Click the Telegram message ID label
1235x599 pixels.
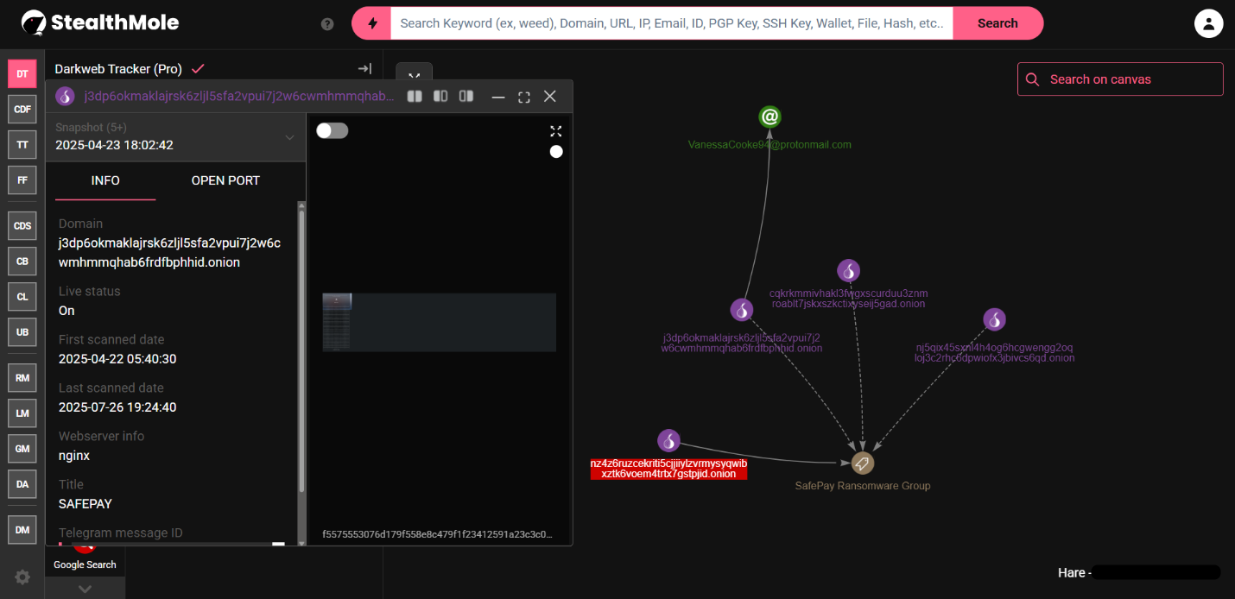[121, 533]
